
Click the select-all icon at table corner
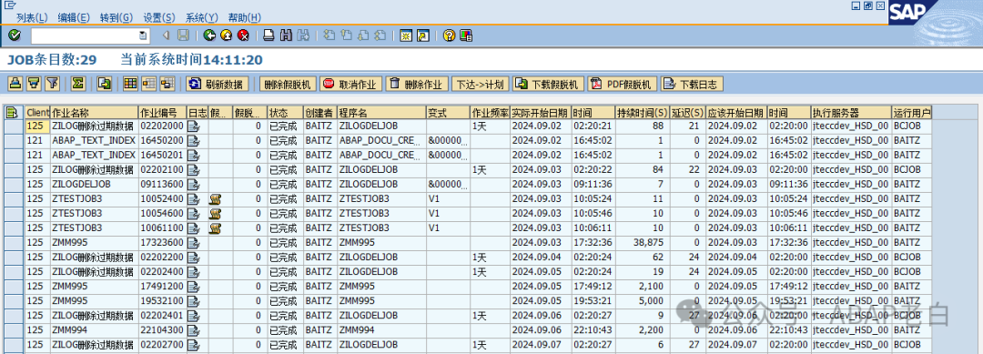click(11, 113)
